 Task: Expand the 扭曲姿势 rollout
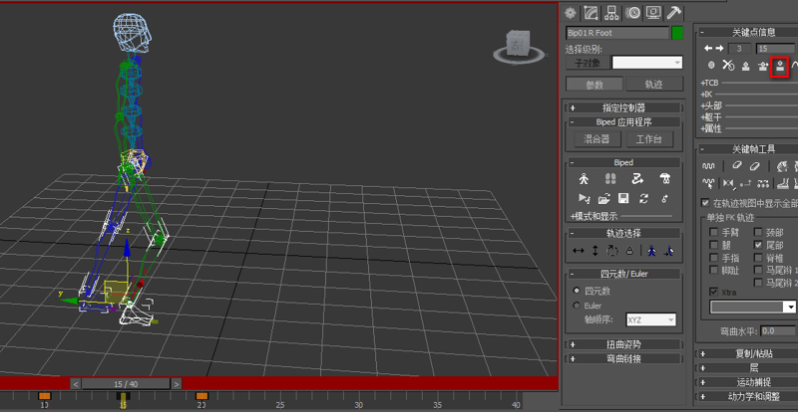pos(623,344)
